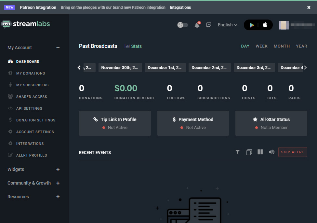Open the English language dropdown
Screen dimensions: 317x223
228,25
